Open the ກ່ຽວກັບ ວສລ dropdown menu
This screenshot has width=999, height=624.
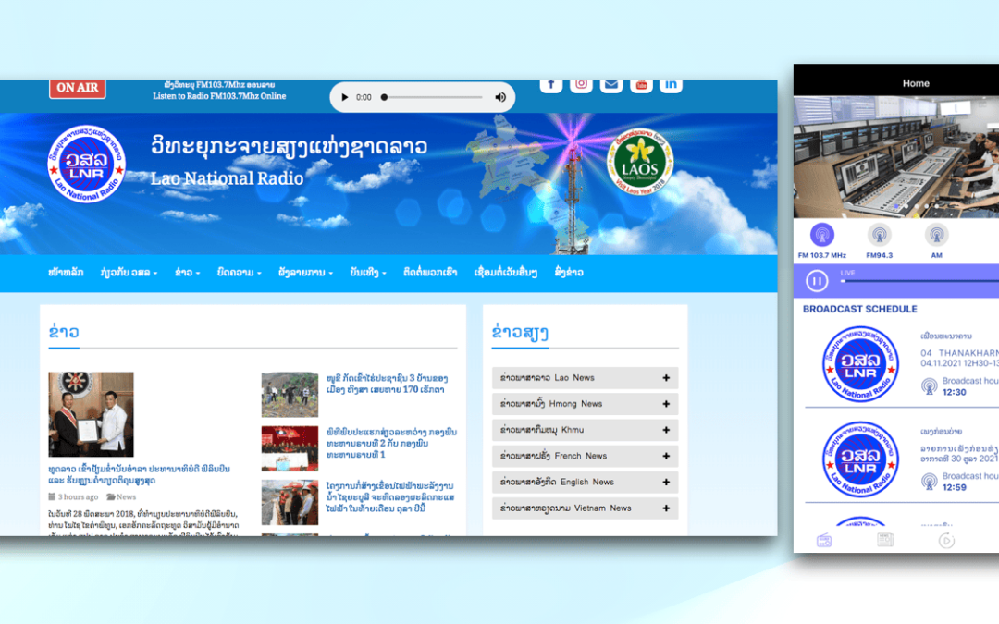(129, 272)
